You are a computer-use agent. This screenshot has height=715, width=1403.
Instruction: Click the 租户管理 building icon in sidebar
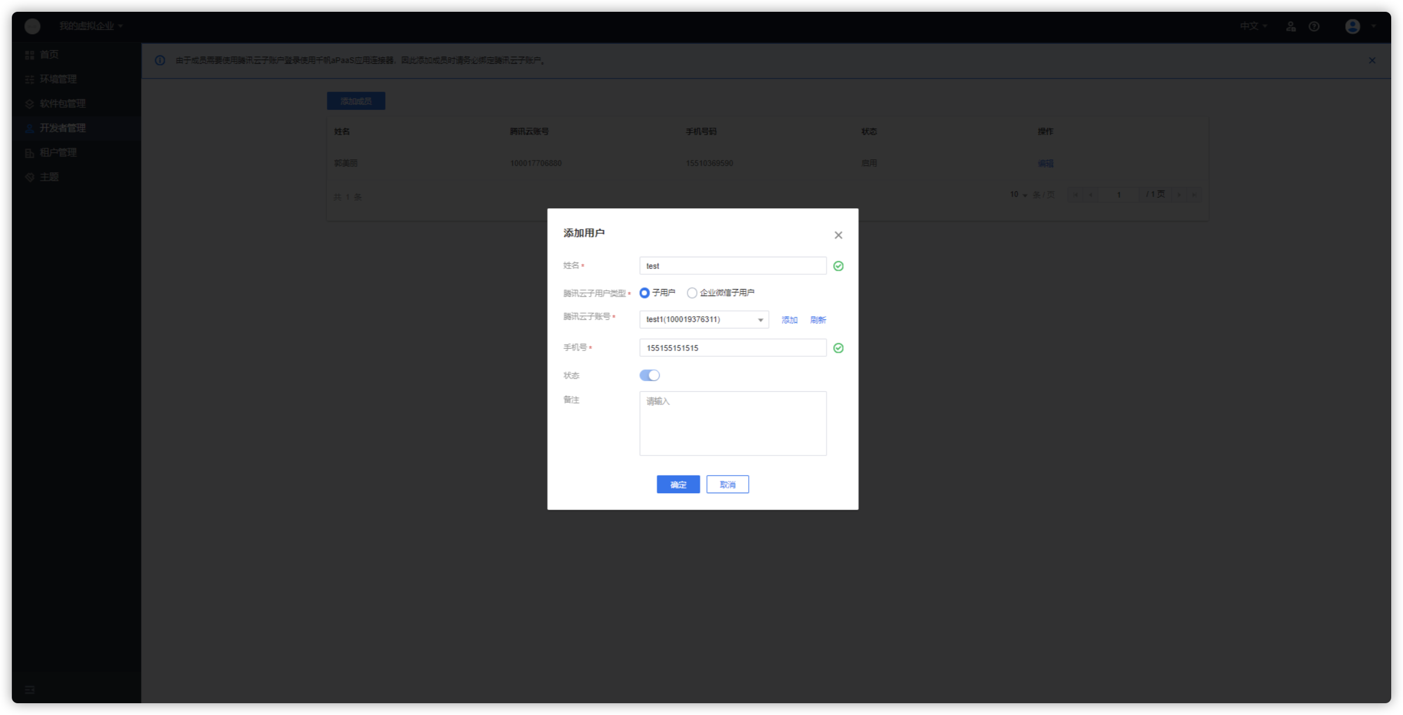pos(29,153)
